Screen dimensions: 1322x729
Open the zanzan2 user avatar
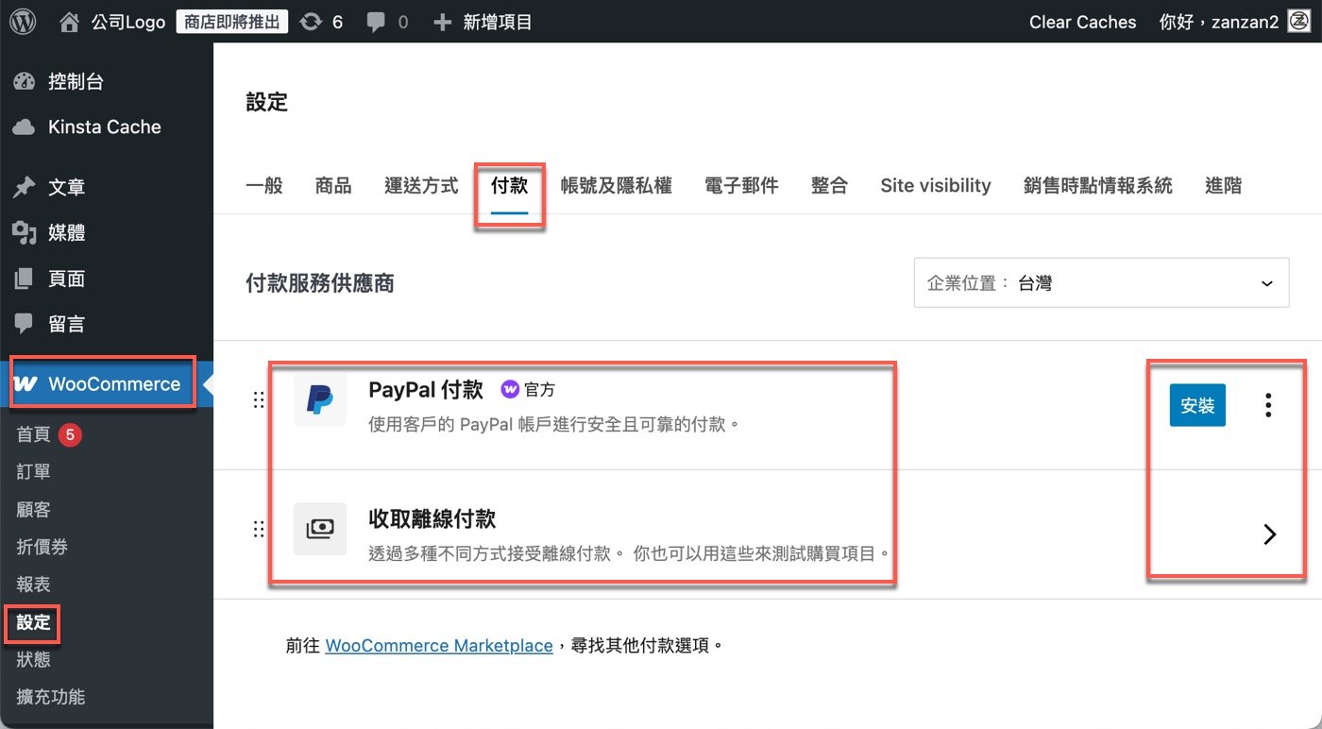click(1297, 22)
